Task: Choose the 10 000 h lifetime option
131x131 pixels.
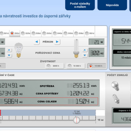Action: click(x=76, y=66)
